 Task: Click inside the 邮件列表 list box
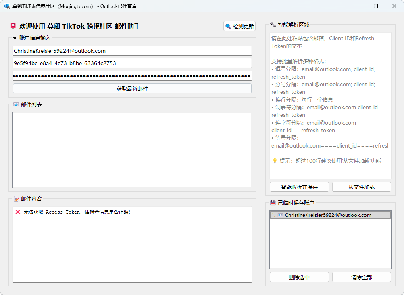click(x=132, y=150)
